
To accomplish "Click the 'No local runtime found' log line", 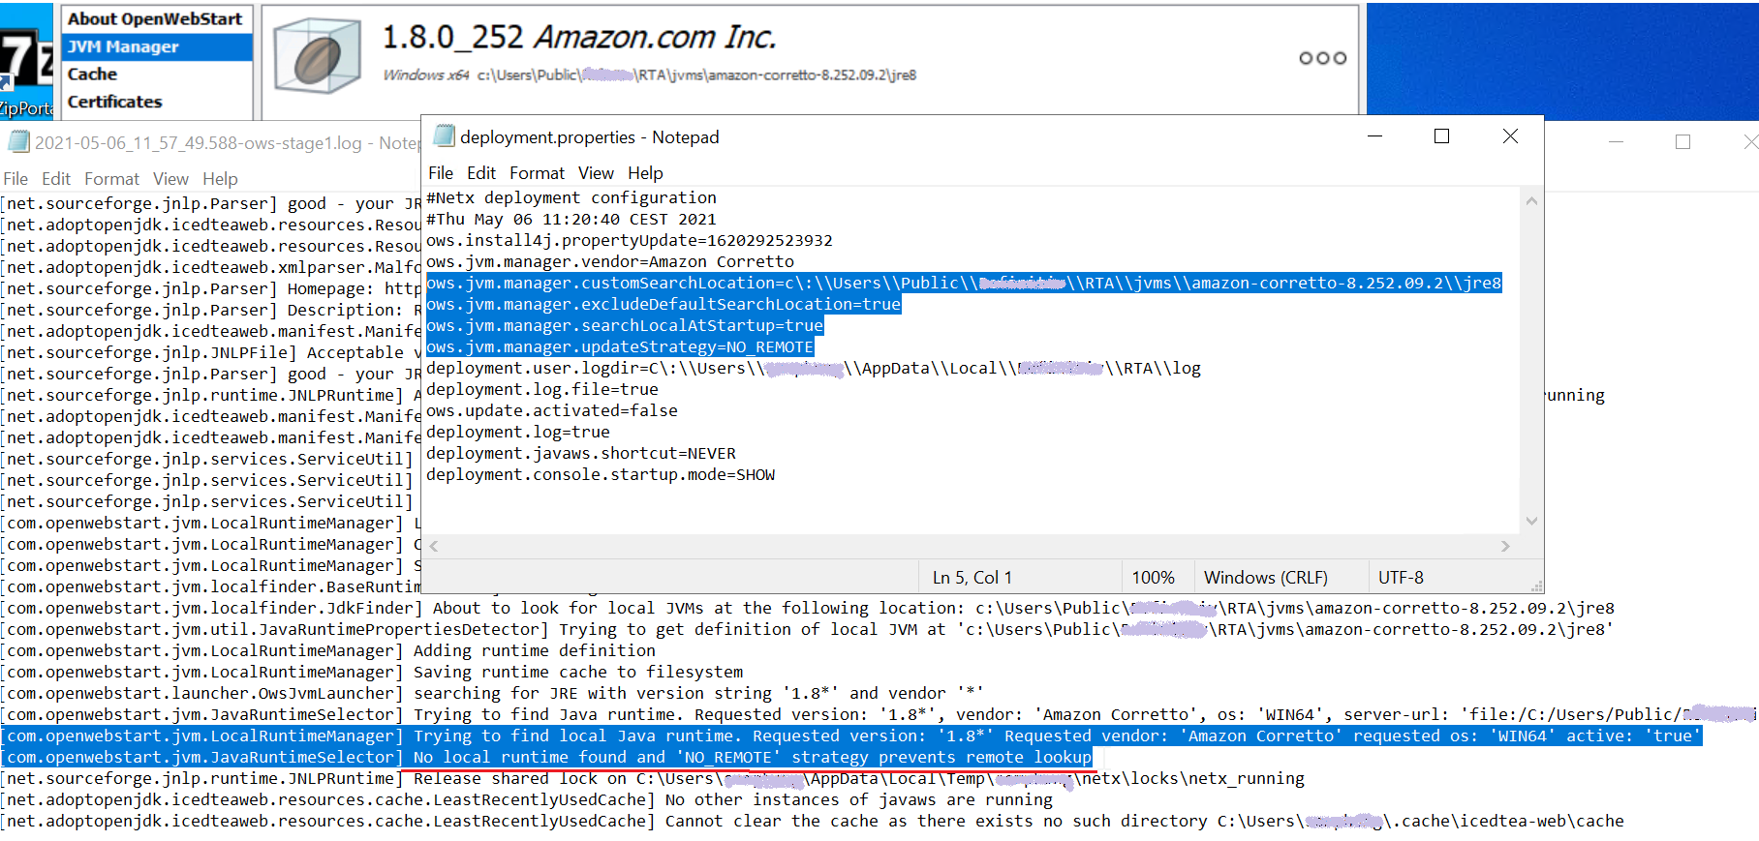I will [547, 757].
